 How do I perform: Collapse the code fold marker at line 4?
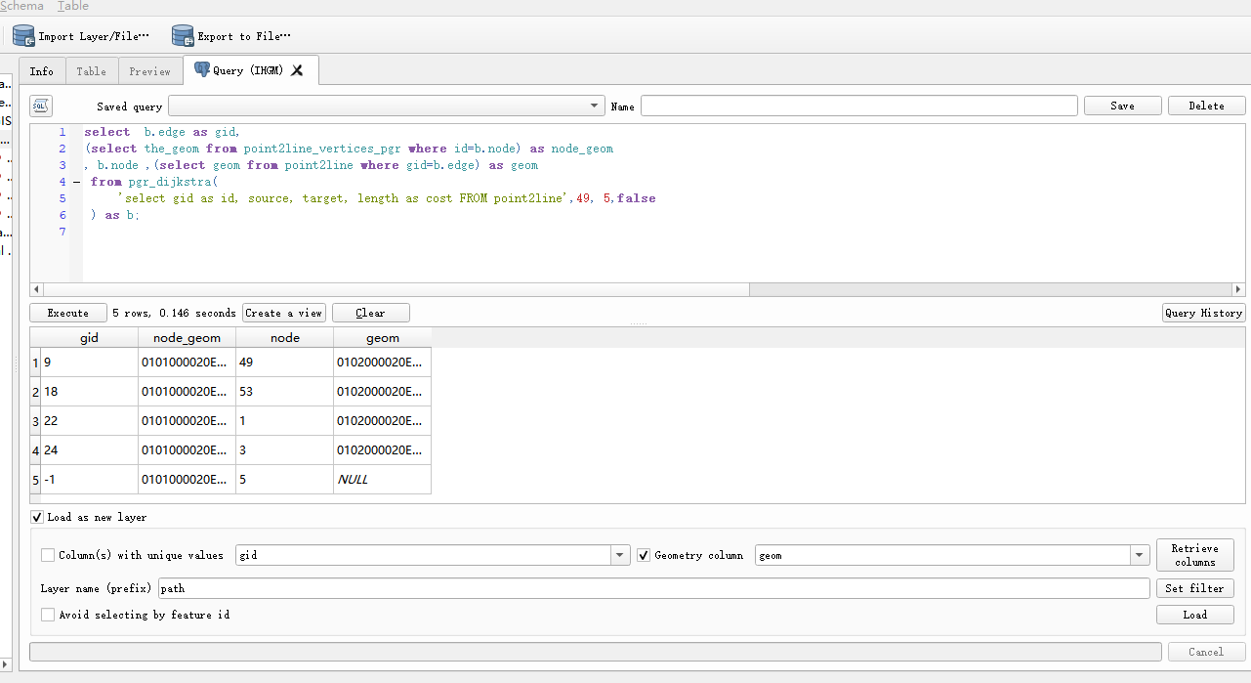click(75, 182)
